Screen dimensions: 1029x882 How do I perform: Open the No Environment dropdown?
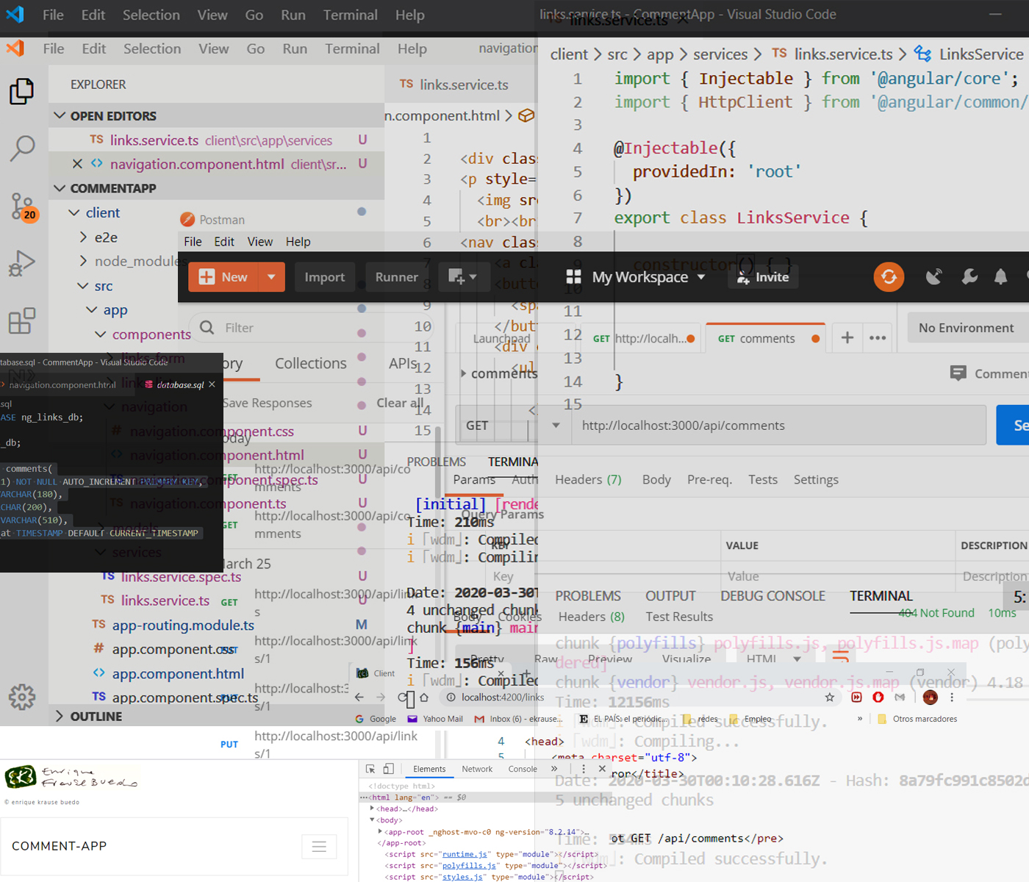(967, 328)
